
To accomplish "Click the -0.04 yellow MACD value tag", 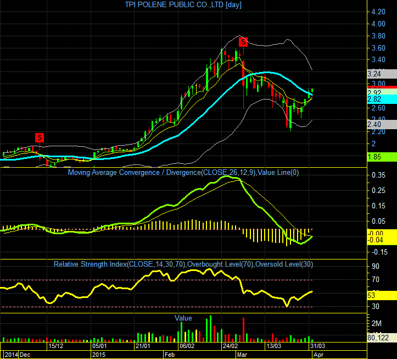I will pos(382,240).
